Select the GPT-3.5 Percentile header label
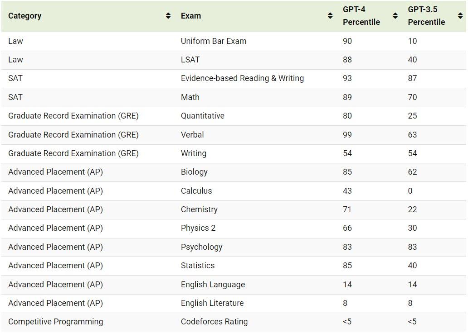 point(426,16)
